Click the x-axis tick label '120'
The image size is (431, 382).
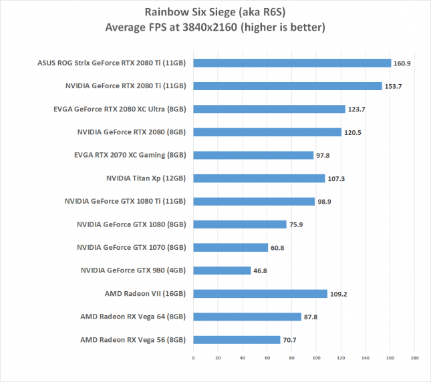pos(341,358)
